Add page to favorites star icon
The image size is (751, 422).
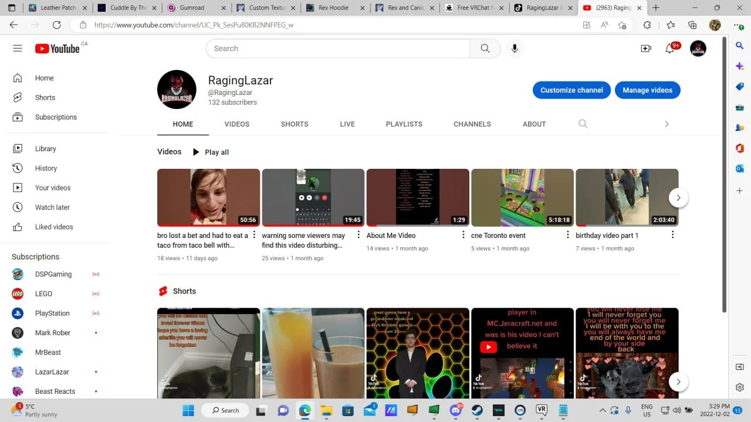pos(623,25)
